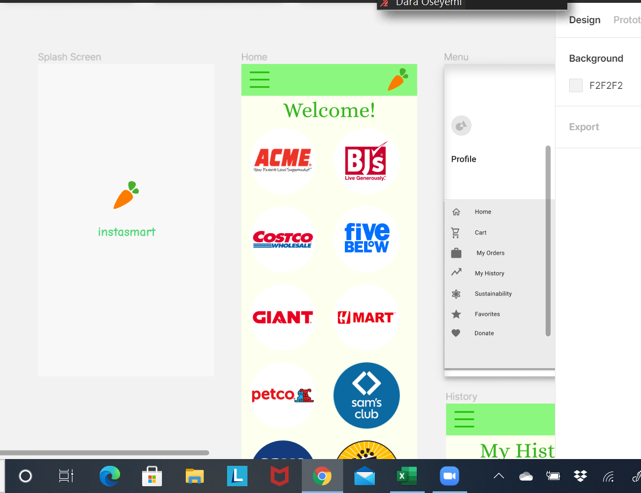Click the carrot logo on Splash Screen

coord(126,195)
